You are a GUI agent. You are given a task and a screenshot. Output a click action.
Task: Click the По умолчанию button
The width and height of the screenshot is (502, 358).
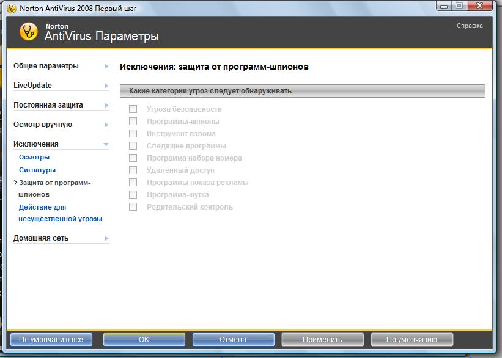[412, 340]
